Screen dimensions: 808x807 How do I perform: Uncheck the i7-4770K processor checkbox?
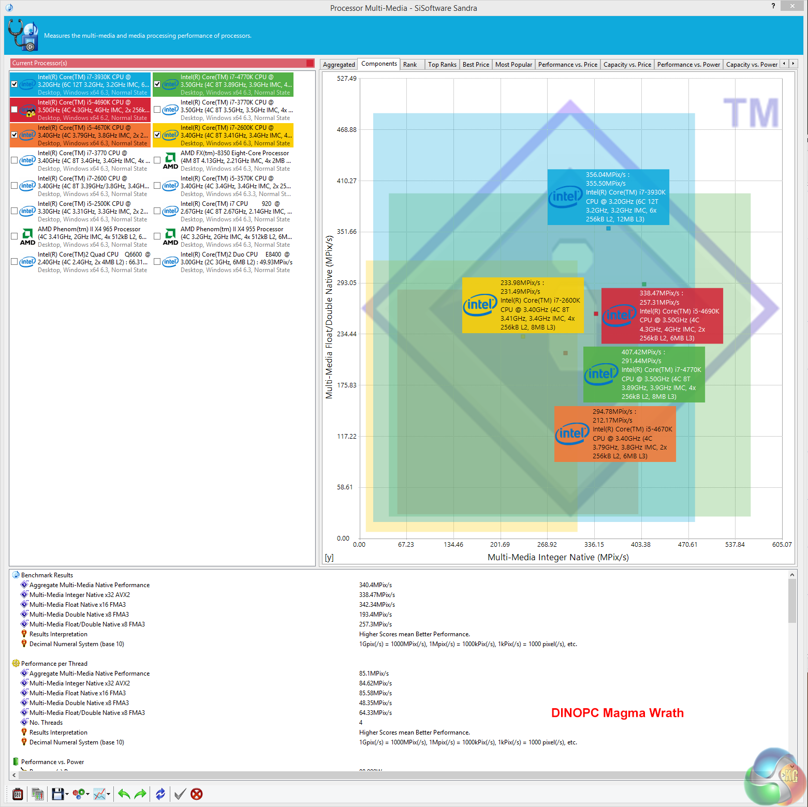coord(157,84)
